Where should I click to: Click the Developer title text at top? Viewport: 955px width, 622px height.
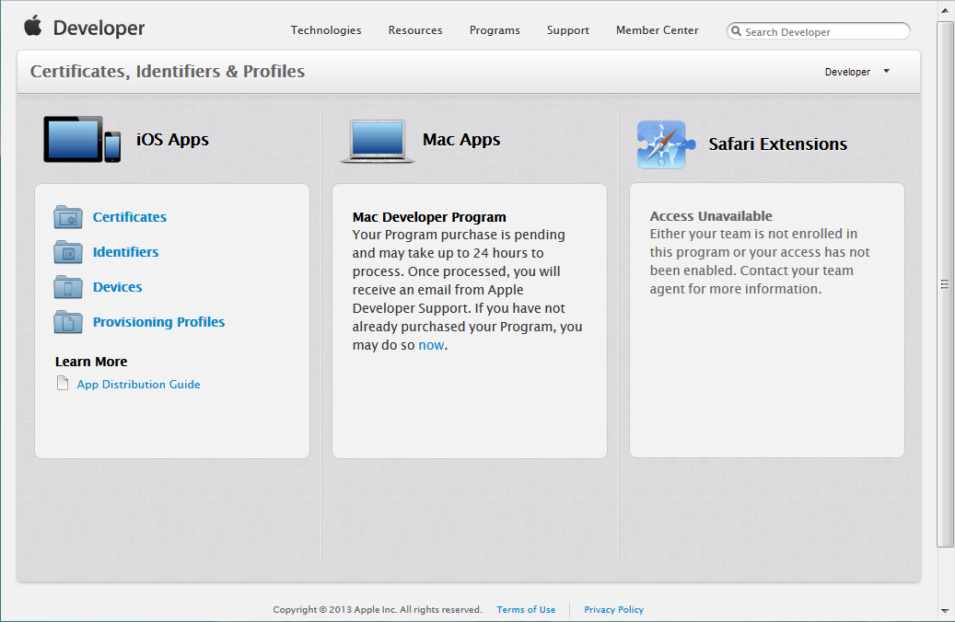(99, 28)
